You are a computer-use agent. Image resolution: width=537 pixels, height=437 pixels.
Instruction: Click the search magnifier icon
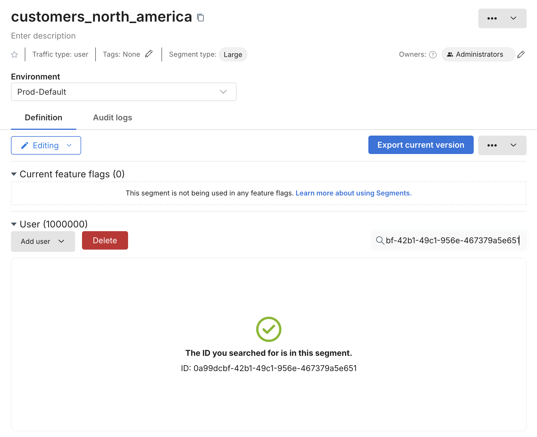click(x=380, y=240)
